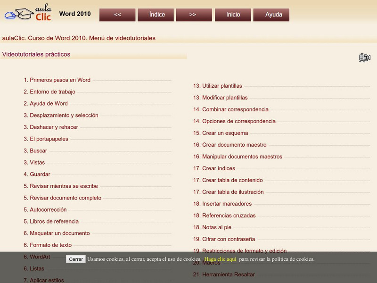Watch the Guardar videotutorial
377x283 pixels.
click(41, 174)
